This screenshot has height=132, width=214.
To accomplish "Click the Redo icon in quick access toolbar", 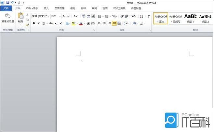I will click(19, 3).
